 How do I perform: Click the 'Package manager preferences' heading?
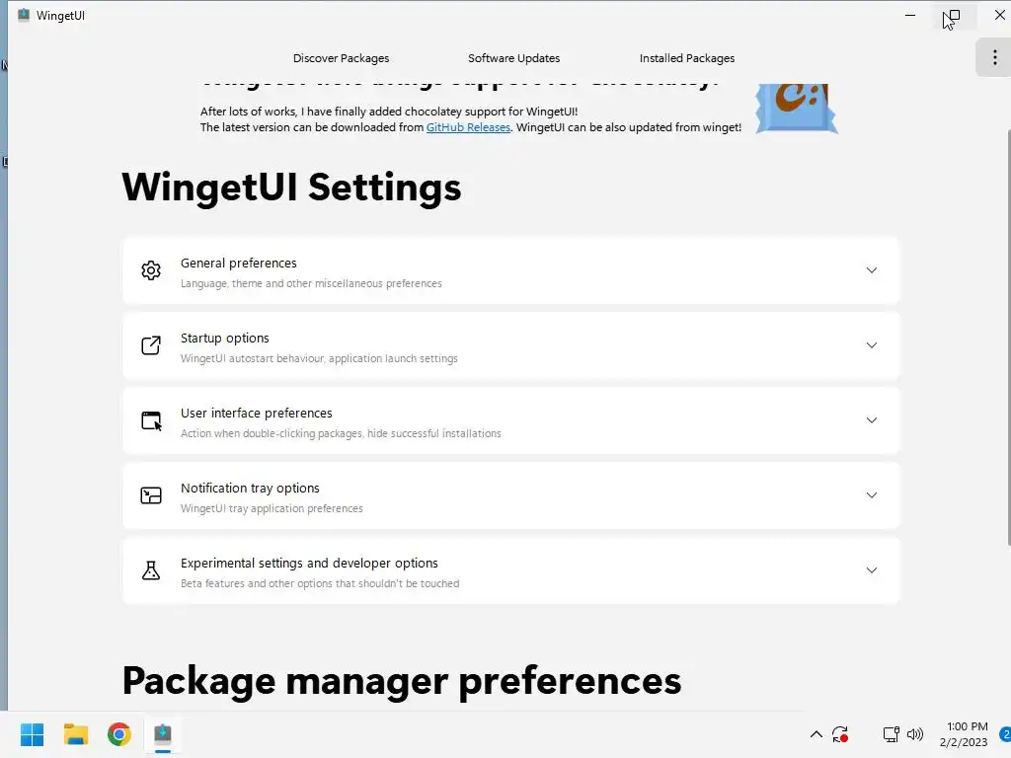[402, 681]
